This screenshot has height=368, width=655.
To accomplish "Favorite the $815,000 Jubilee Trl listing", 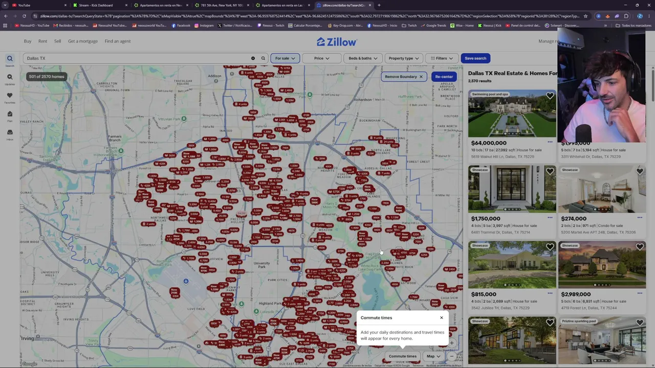I will [x=550, y=247].
